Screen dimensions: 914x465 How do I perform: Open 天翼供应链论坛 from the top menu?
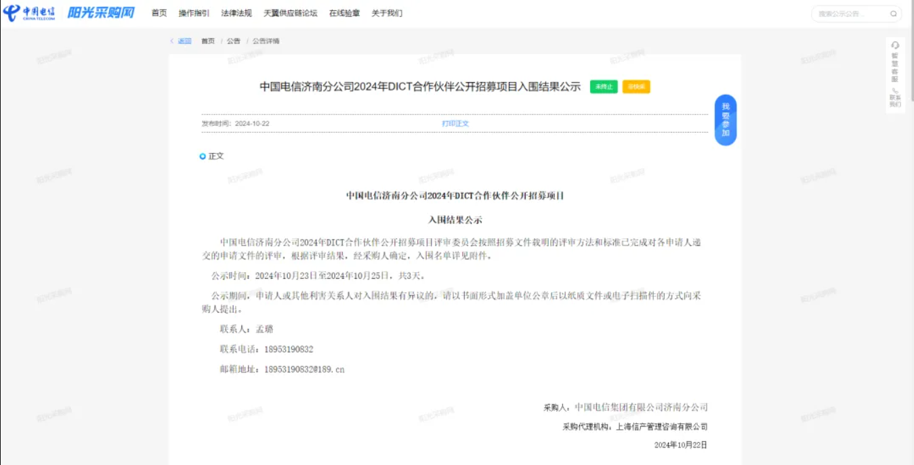click(290, 13)
